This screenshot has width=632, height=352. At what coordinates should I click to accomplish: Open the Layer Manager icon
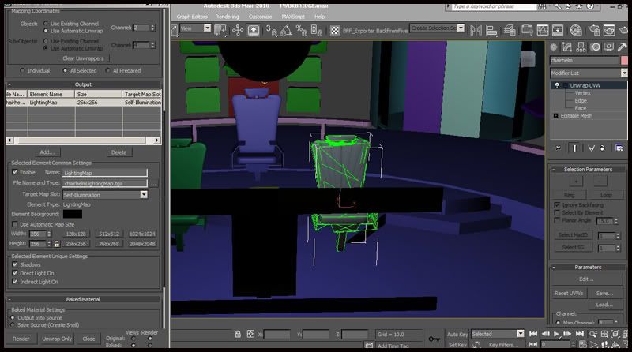point(510,30)
